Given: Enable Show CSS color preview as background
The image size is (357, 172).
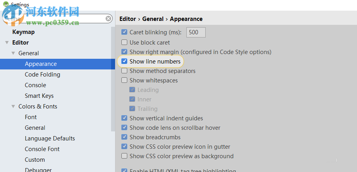Looking at the screenshot, I should tap(125, 156).
